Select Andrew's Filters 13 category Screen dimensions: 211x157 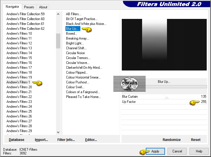pyautogui.click(x=19, y=48)
